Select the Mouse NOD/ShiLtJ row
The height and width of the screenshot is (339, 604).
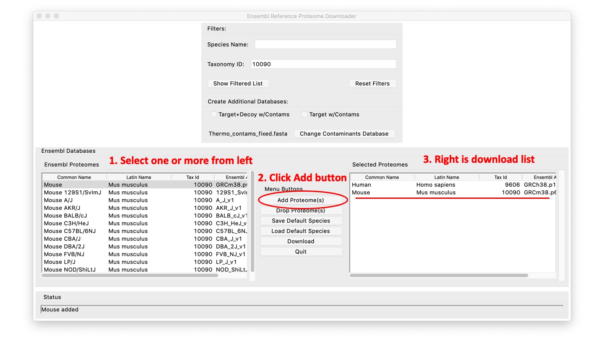(x=145, y=270)
